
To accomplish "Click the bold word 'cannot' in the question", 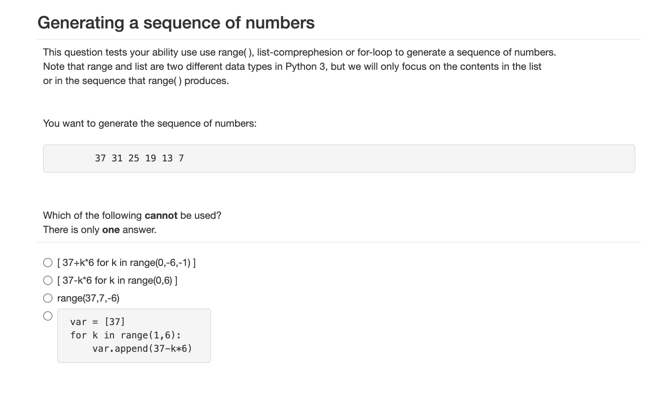I will (161, 216).
